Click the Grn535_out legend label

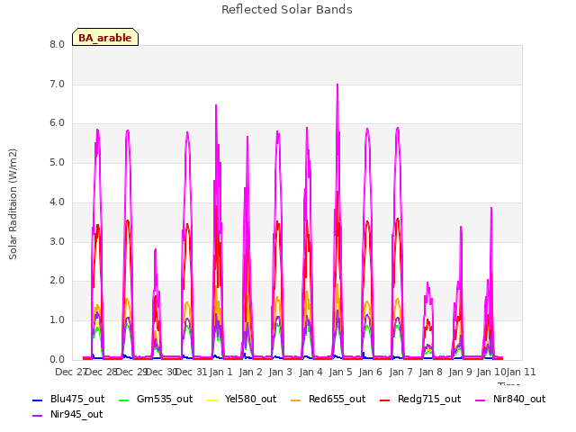(165, 399)
